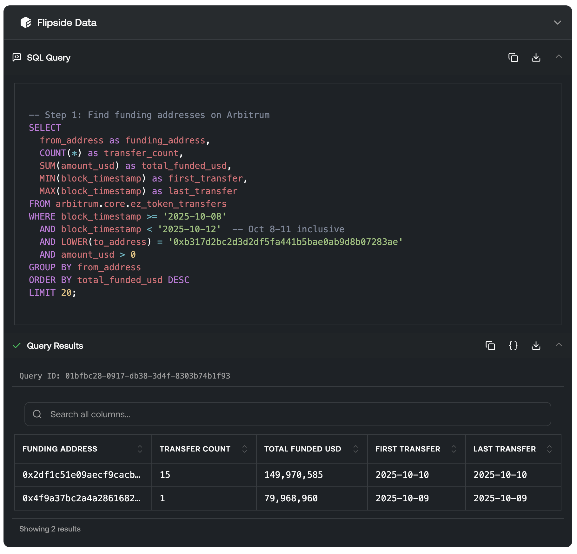Download the SQL query
The image size is (577, 554).
point(536,57)
